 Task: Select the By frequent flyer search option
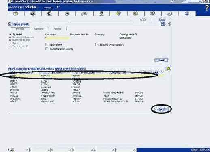click(23, 37)
